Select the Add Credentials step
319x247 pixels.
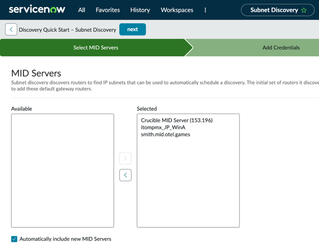point(281,47)
